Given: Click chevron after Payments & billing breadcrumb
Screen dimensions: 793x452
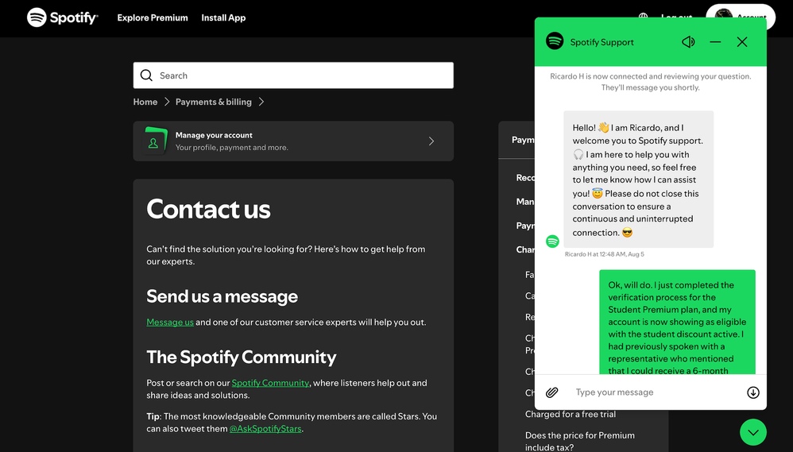Looking at the screenshot, I should point(261,102).
